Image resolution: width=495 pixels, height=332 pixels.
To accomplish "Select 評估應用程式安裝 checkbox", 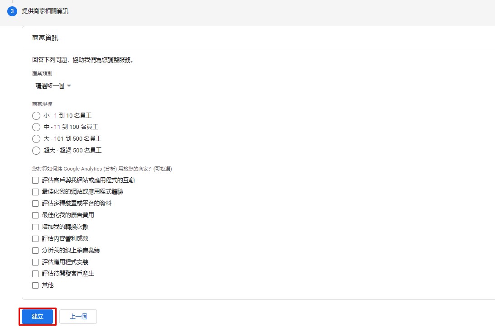I will coord(35,262).
